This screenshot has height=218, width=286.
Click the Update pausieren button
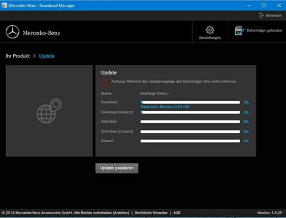(117, 168)
